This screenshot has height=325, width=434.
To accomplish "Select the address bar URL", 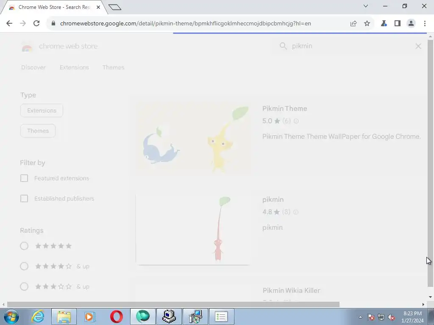I will (x=186, y=24).
